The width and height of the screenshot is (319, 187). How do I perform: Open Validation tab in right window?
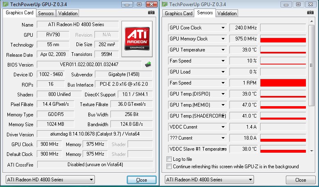tap(227, 13)
